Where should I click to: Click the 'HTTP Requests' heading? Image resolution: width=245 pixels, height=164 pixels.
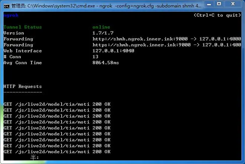tap(23, 86)
